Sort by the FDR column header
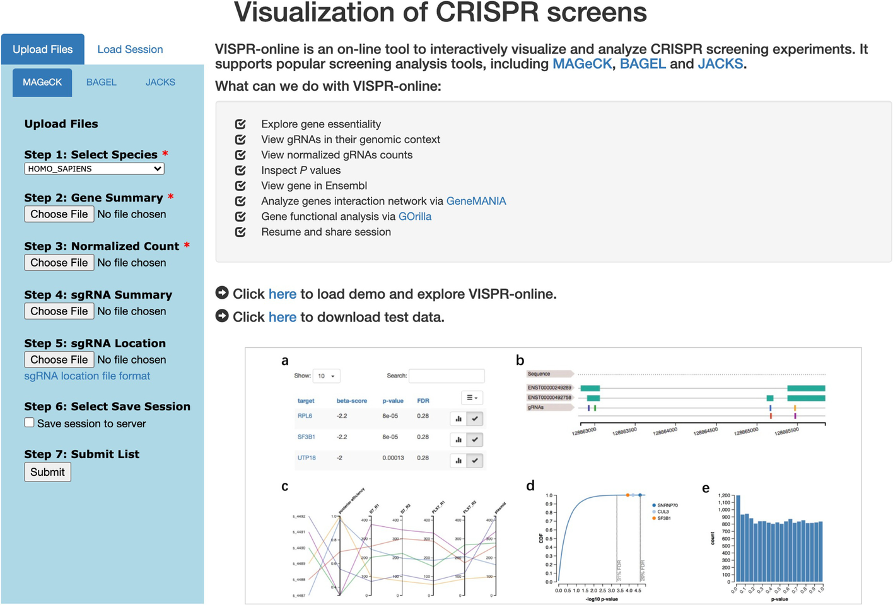This screenshot has height=605, width=893. pyautogui.click(x=423, y=401)
